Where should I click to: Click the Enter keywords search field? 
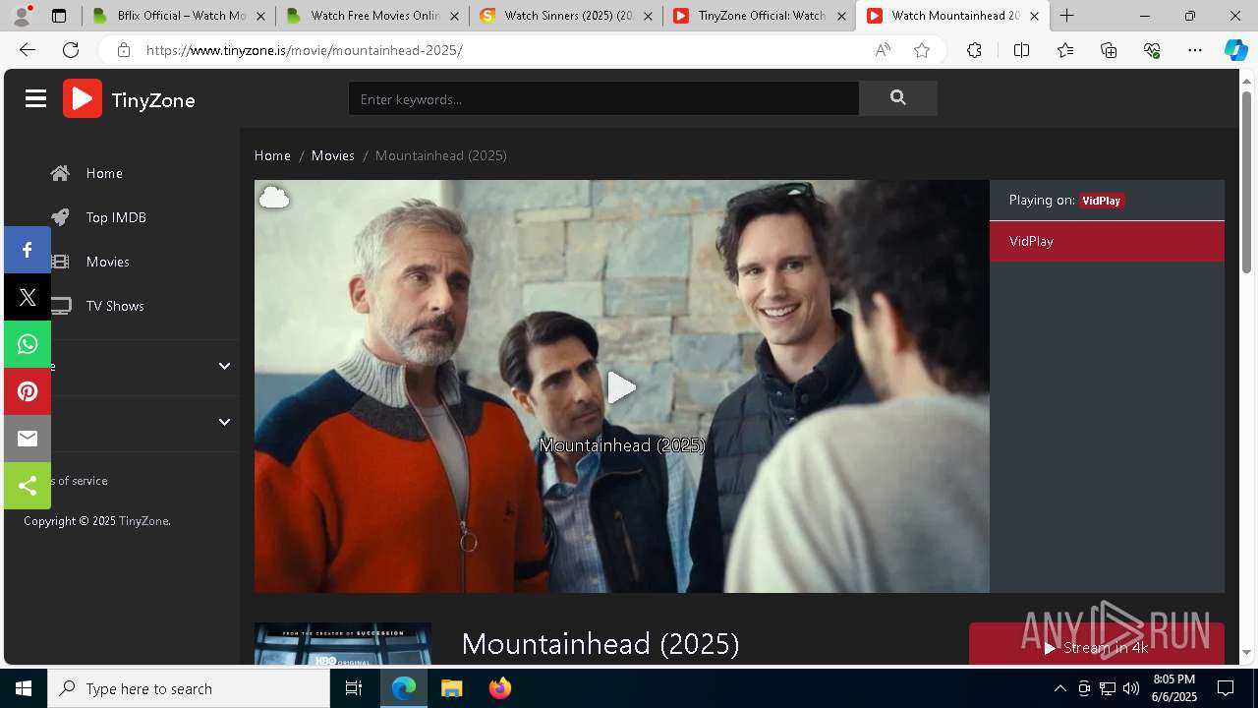tap(603, 98)
